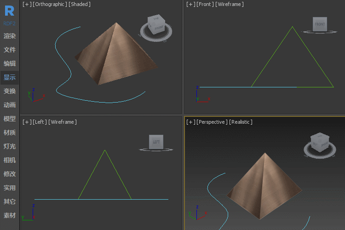Open the [Realistic] shading mode menu

coord(241,122)
